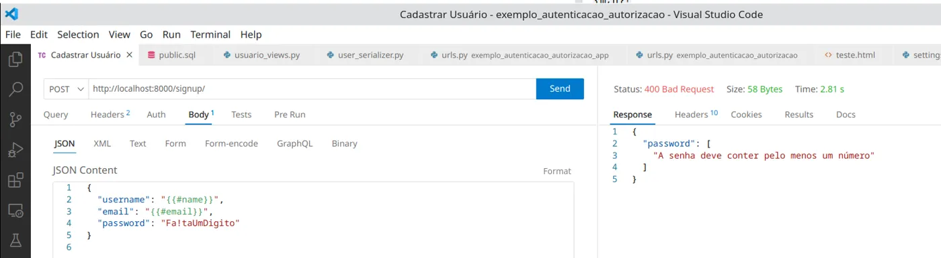
Task: Select the XML body type
Action: [102, 143]
